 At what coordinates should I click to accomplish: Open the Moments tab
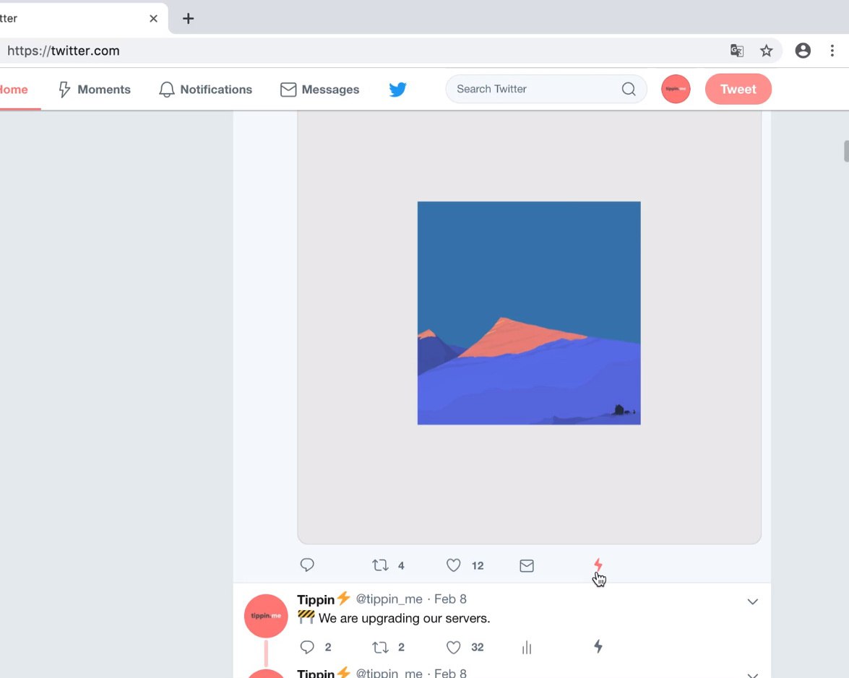[x=94, y=90]
